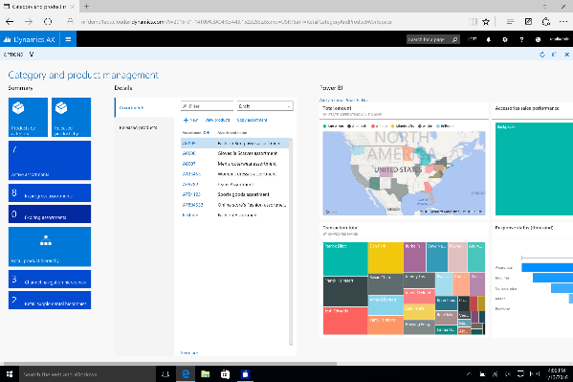Open the Retail product hierarchy tile

click(50, 247)
